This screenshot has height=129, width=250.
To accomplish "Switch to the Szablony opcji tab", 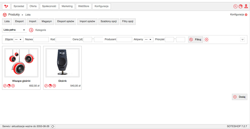I will pyautogui.click(x=109, y=21).
